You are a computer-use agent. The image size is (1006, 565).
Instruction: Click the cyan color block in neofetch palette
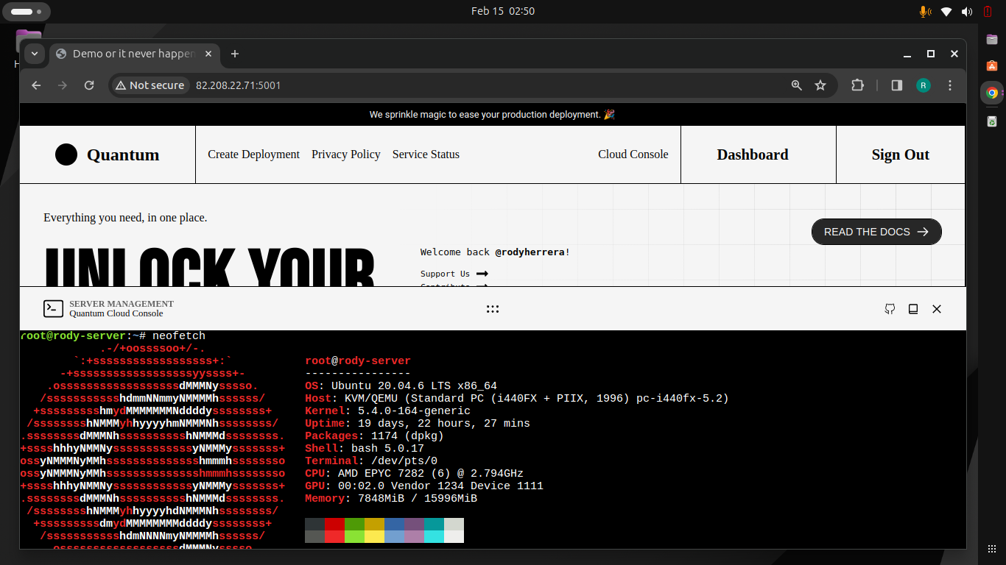pos(434,530)
